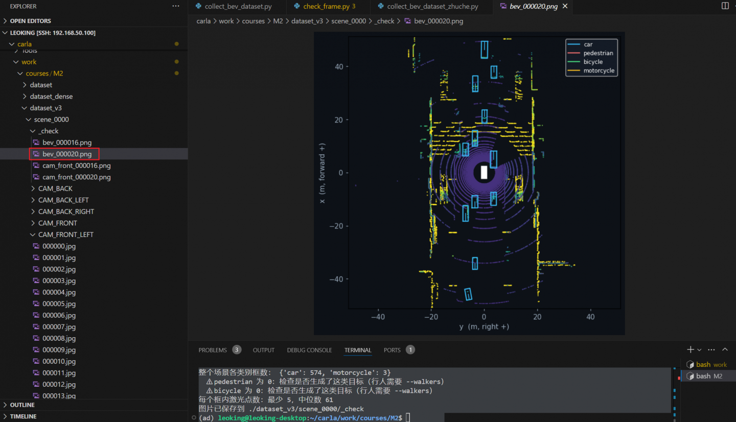The image size is (736, 422).
Task: Expand the OPEN EDITORS section
Action: [94, 21]
